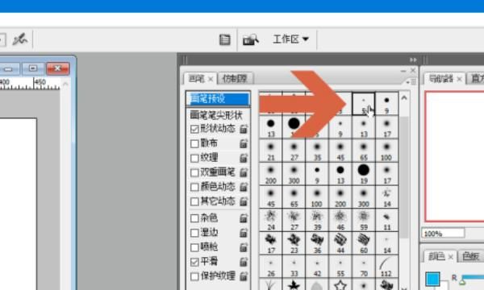
Task: Open the 工作区 workspace dropdown
Action: click(x=290, y=39)
